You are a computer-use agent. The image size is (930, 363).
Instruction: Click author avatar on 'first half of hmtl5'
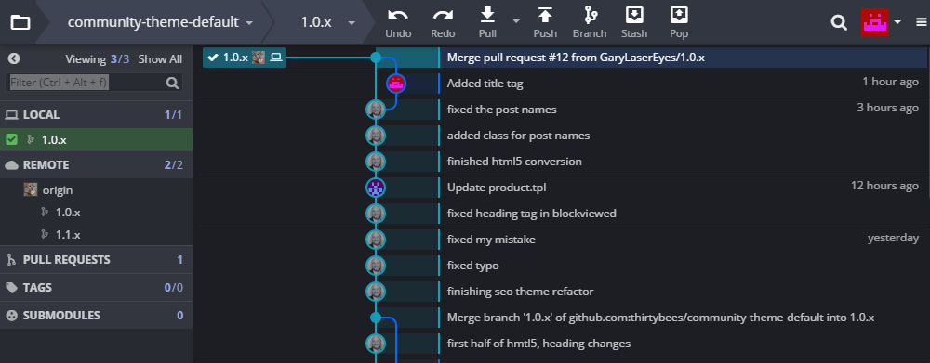point(376,344)
